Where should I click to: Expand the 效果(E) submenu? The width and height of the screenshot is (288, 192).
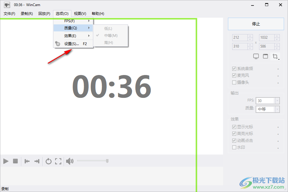coord(73,36)
